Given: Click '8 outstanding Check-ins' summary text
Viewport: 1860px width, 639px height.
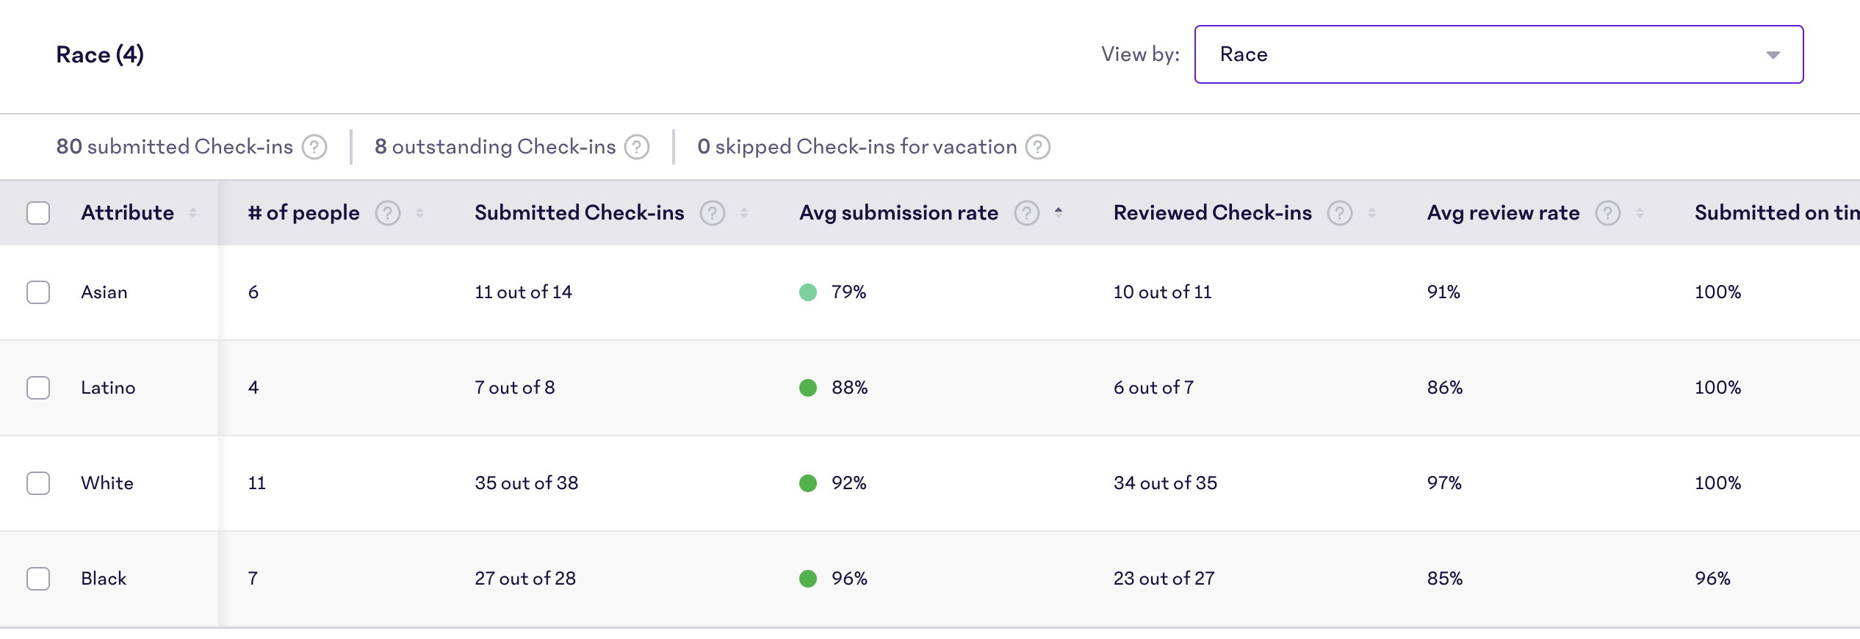Looking at the screenshot, I should 495,147.
